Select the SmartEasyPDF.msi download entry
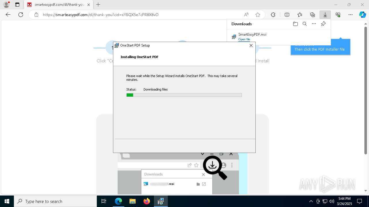The height and width of the screenshot is (207, 369). (279, 37)
